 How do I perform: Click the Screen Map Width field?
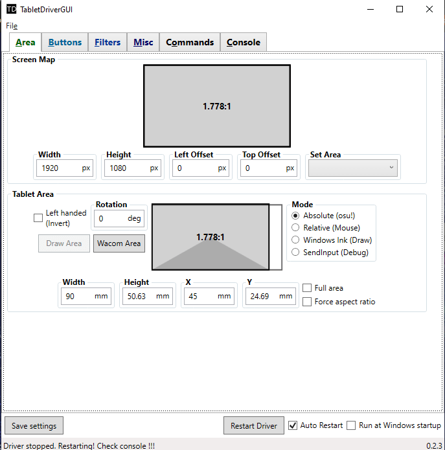coord(65,168)
